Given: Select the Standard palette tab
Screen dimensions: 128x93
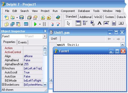Looking at the screenshot, I should click(x=71, y=17).
